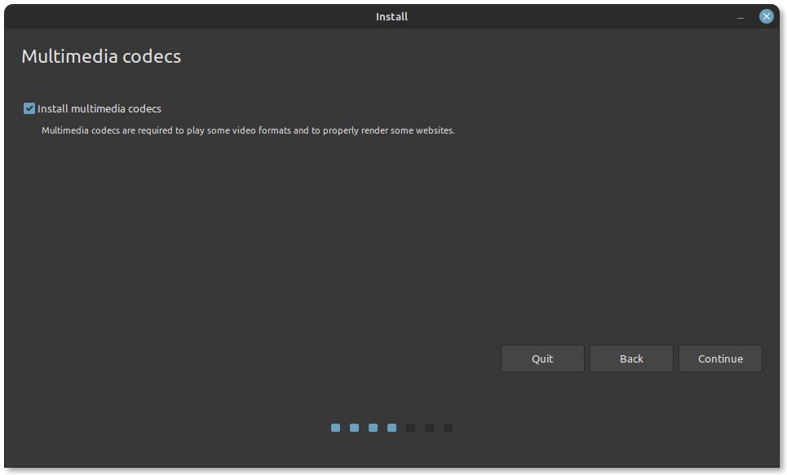The image size is (787, 475).
Task: Click the third progress indicator dot
Action: coord(373,427)
